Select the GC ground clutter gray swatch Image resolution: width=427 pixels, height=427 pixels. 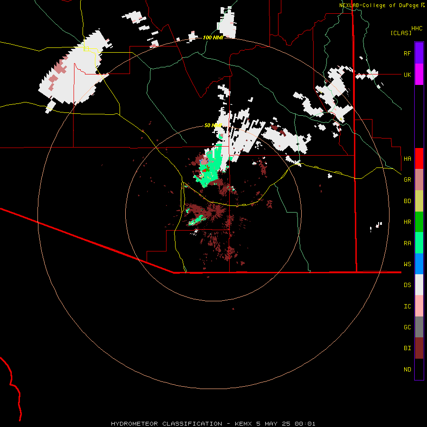pos(419,327)
